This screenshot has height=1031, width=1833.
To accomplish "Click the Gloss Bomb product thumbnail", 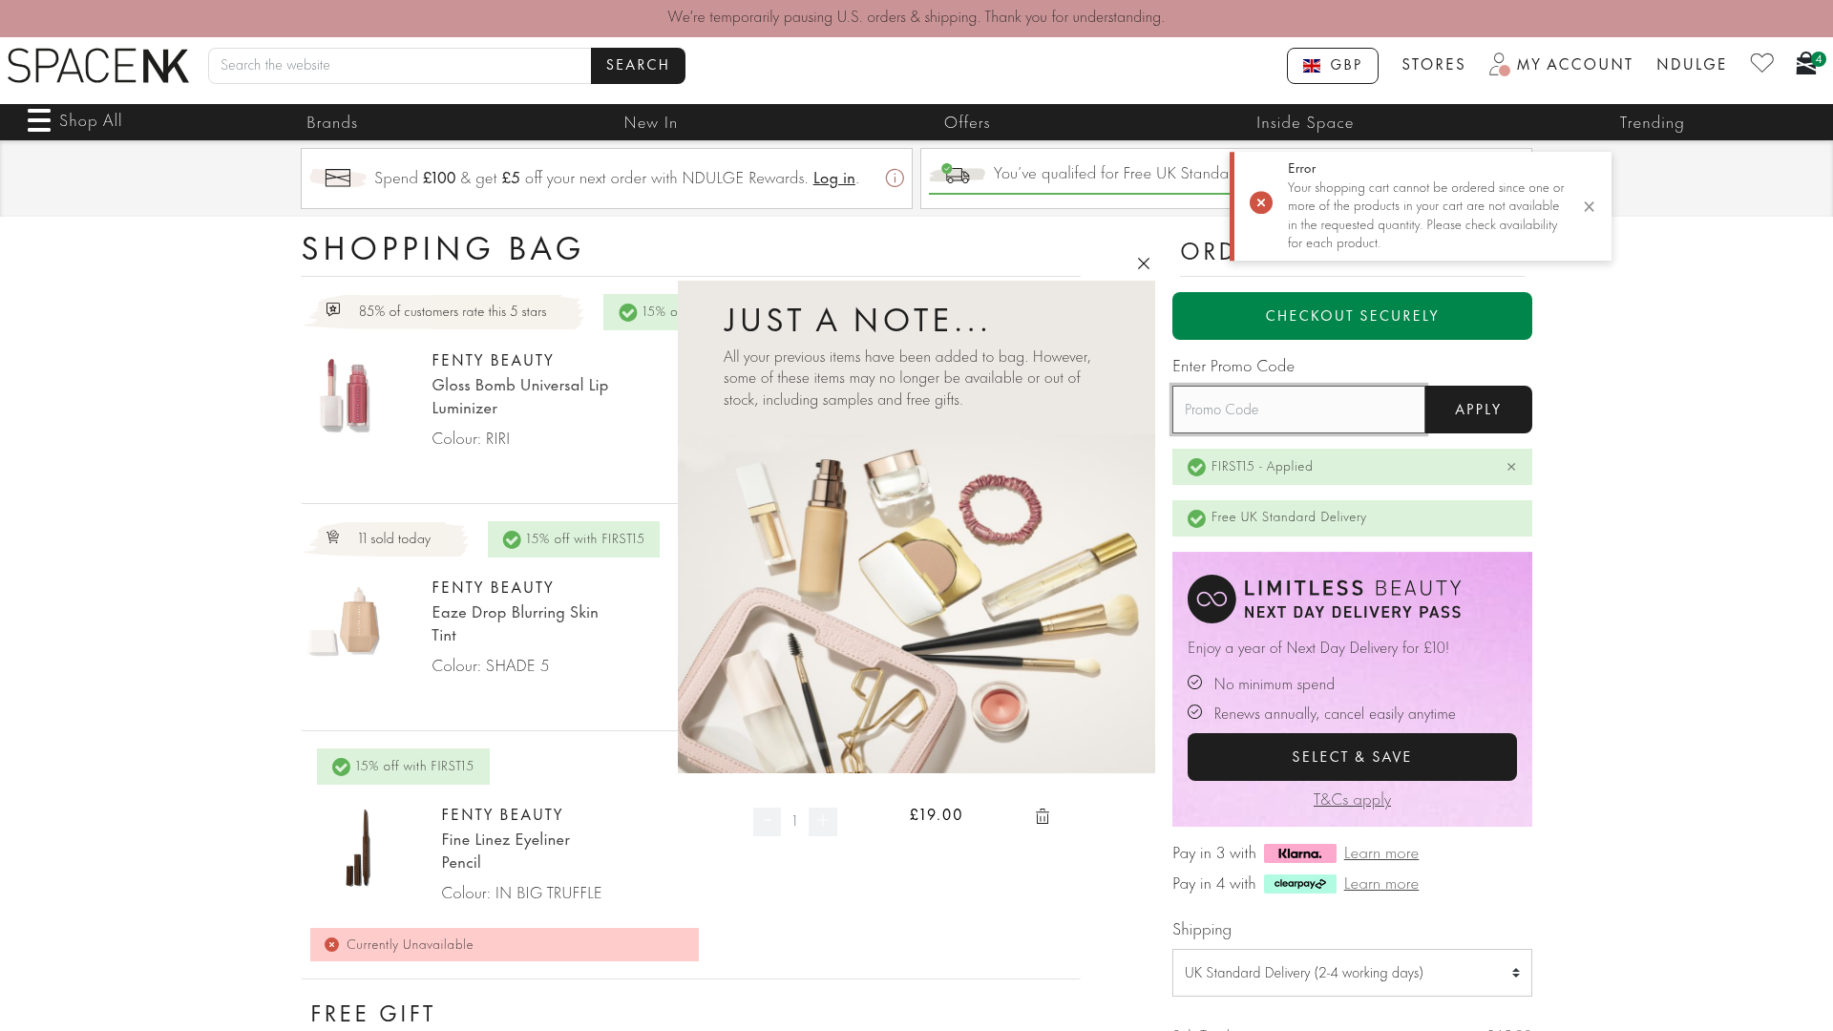I will click(346, 395).
